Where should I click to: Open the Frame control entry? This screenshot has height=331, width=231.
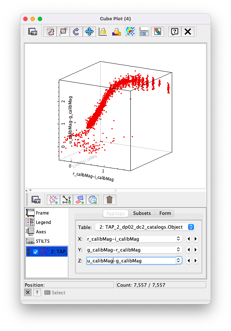[47, 213]
